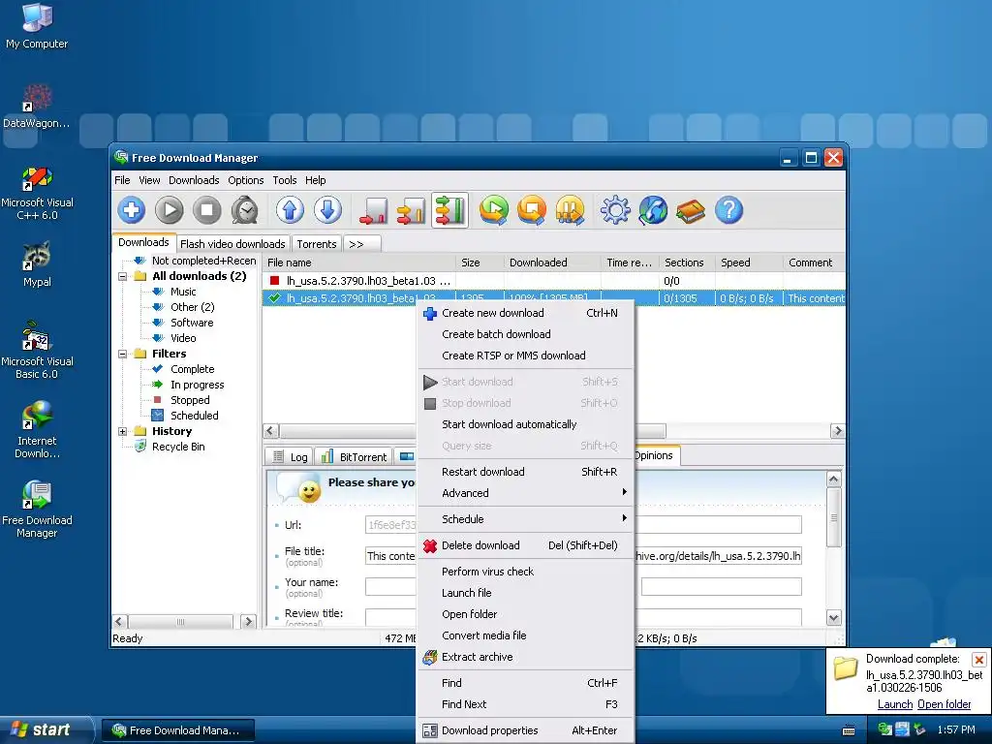This screenshot has width=992, height=744.
Task: Open help with the question mark icon
Action: click(728, 210)
